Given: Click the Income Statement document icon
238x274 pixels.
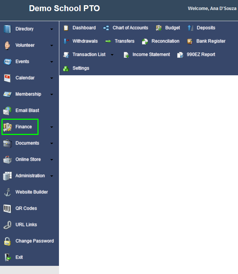Looking at the screenshot, I should 126,55.
